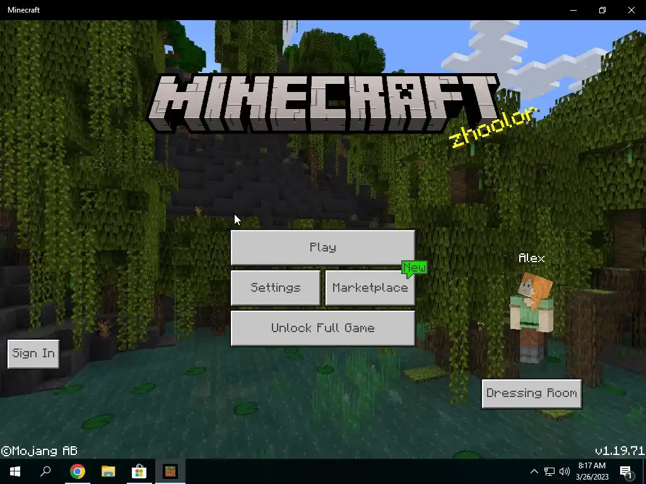The width and height of the screenshot is (646, 484).
Task: Open Windows search from the taskbar
Action: coord(45,471)
